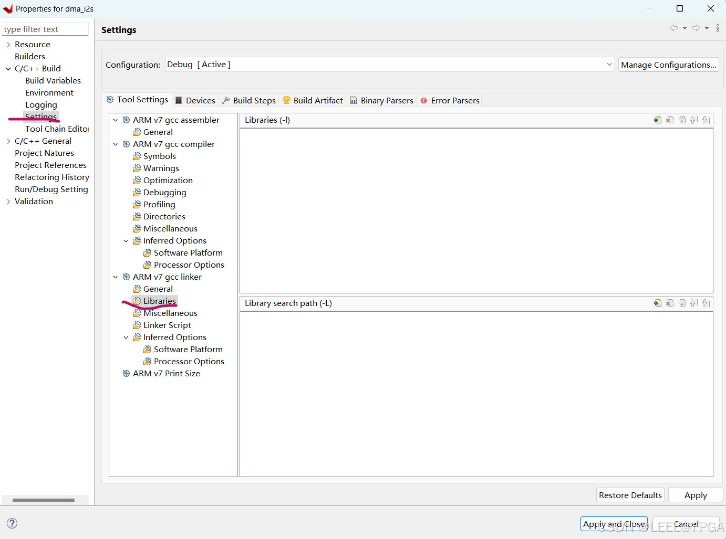Collapse Inferred Options under gcc linker
The image size is (726, 539).
tap(126, 337)
